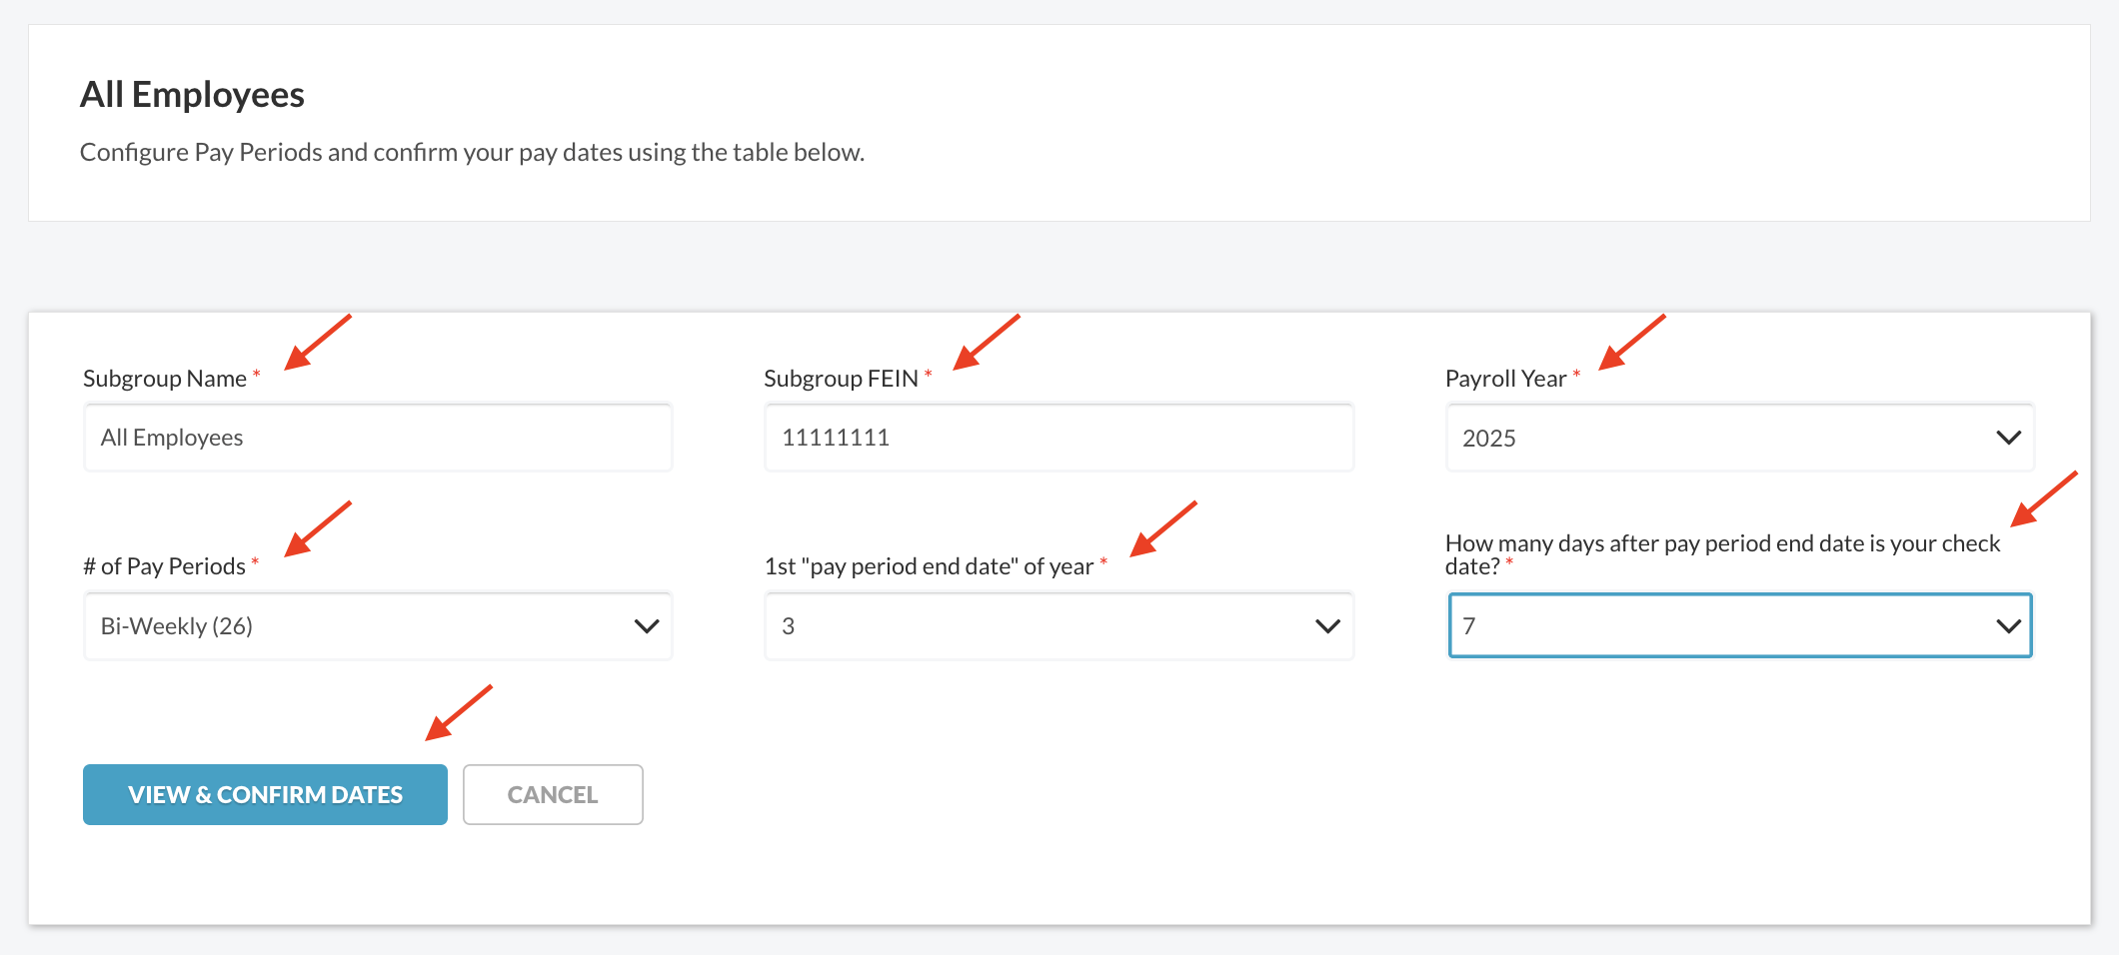Click the Cancel button

point(553,795)
